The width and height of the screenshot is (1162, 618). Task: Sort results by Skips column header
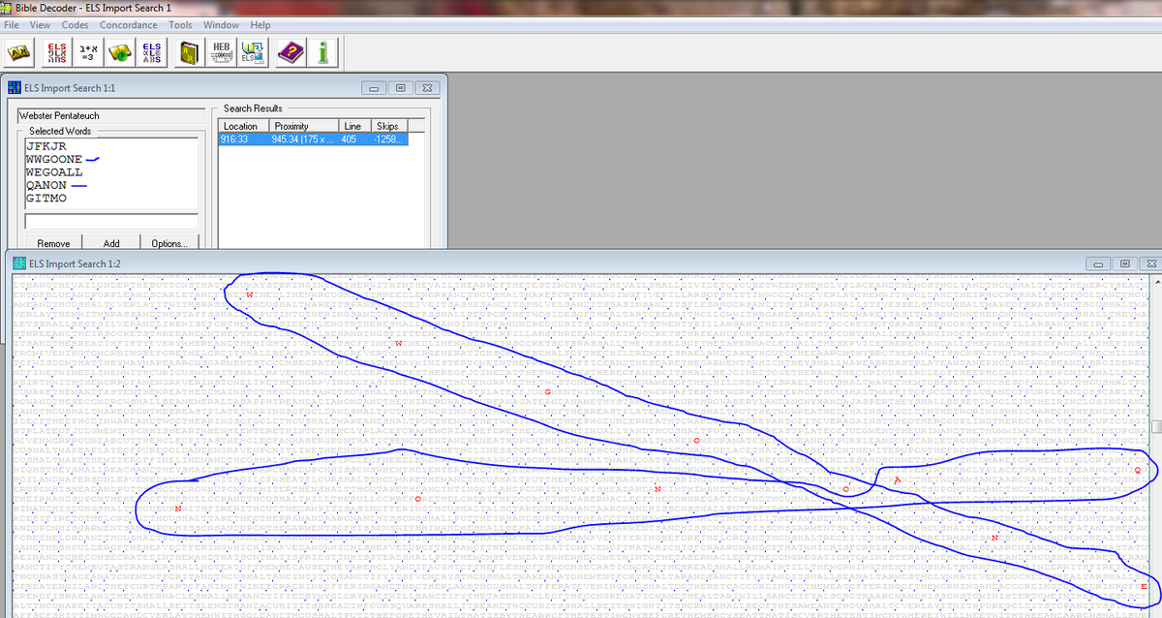388,126
